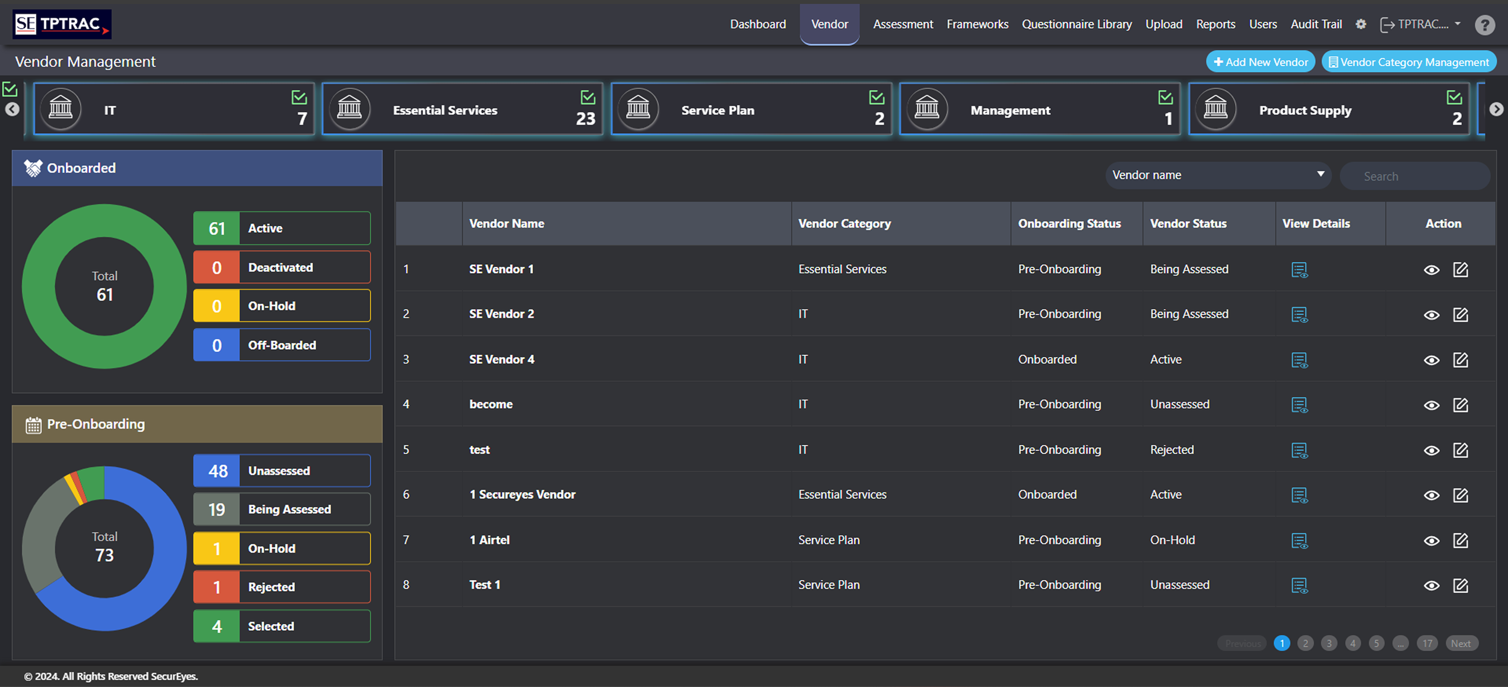Click edit icon for Test 1 vendor
Screen dimensions: 1508x687
[x=1460, y=585]
